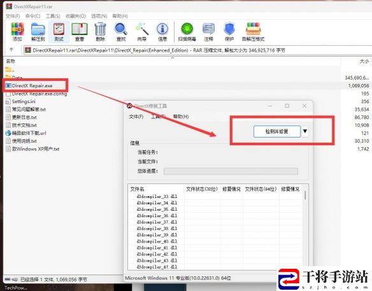Click the Add (添加) toolbar icon in WinRAR

17,32
